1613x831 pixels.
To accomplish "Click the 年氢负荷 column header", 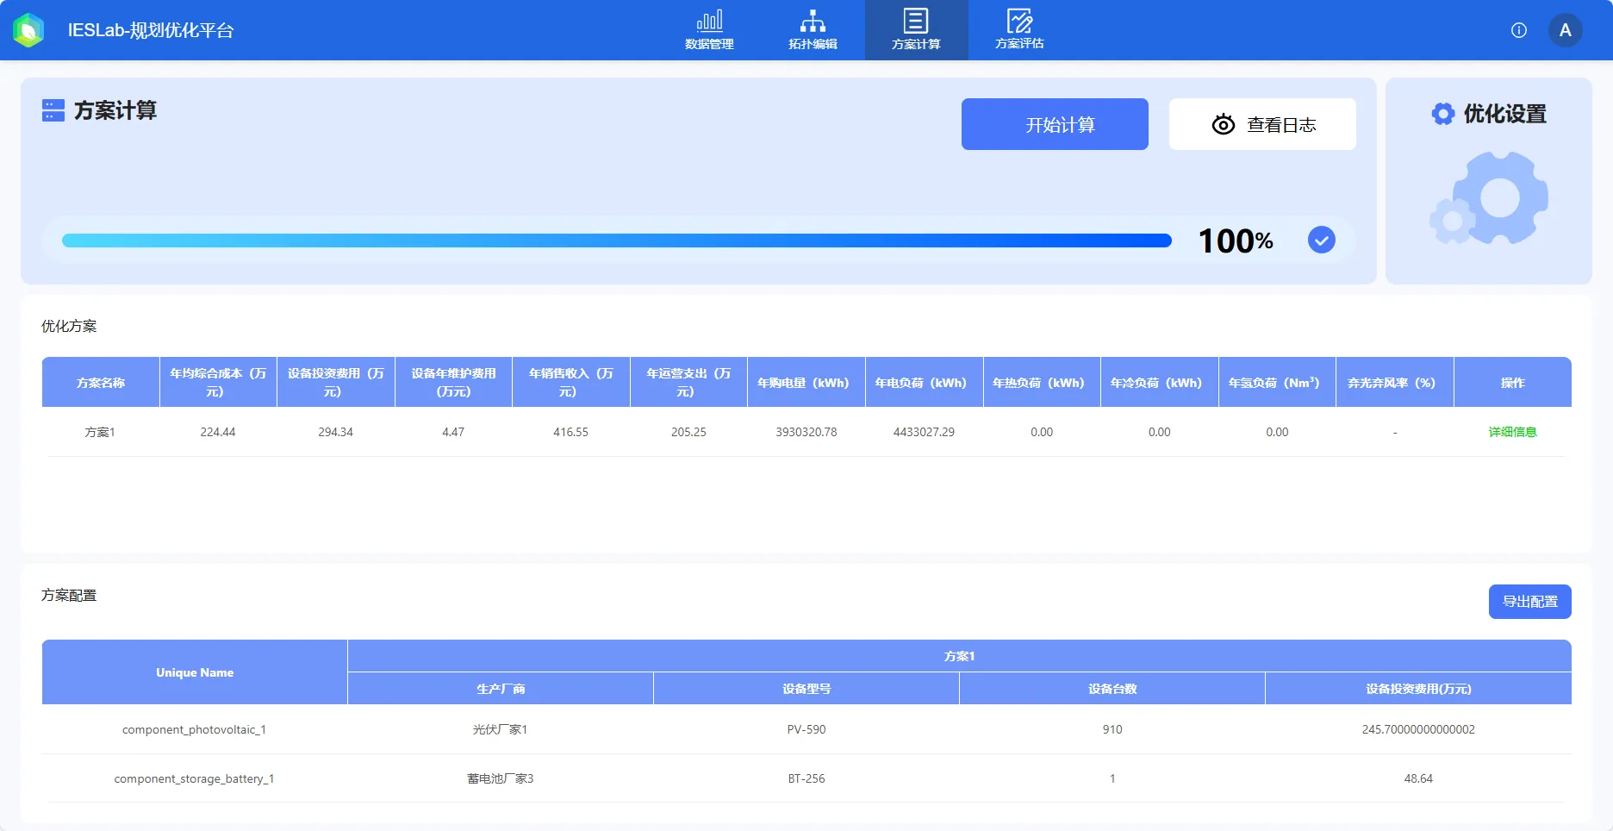I will (1277, 382).
